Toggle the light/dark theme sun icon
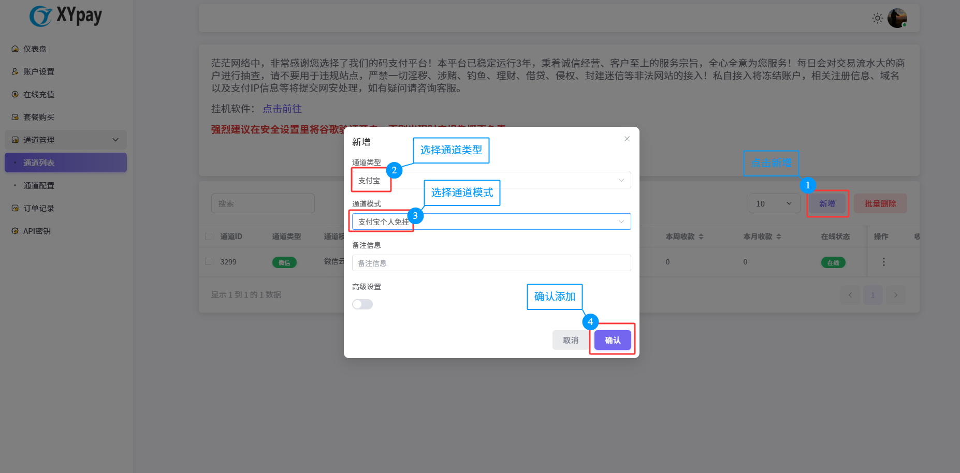960x473 pixels. click(x=877, y=18)
